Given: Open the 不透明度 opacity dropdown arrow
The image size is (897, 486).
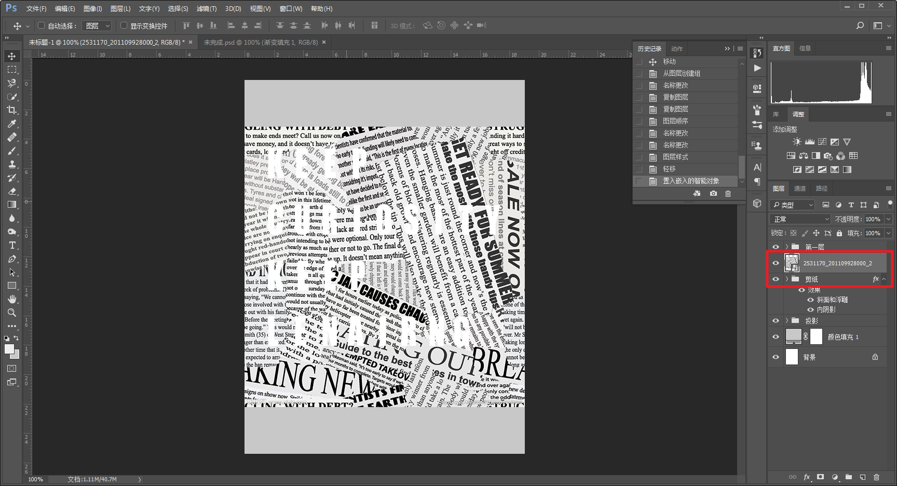Looking at the screenshot, I should 888,219.
